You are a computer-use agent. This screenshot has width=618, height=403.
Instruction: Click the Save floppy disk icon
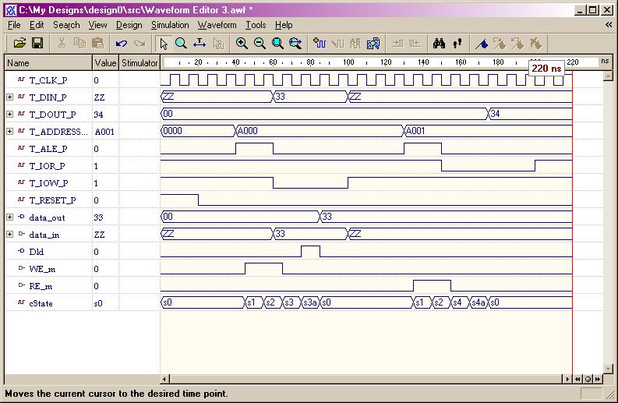(x=37, y=44)
